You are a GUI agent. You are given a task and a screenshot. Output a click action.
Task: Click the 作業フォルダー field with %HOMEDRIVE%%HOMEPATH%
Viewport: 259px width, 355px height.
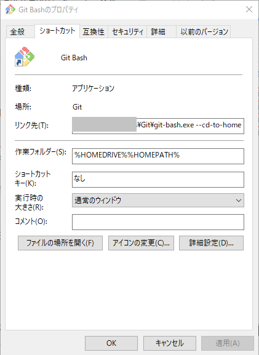[158, 156]
